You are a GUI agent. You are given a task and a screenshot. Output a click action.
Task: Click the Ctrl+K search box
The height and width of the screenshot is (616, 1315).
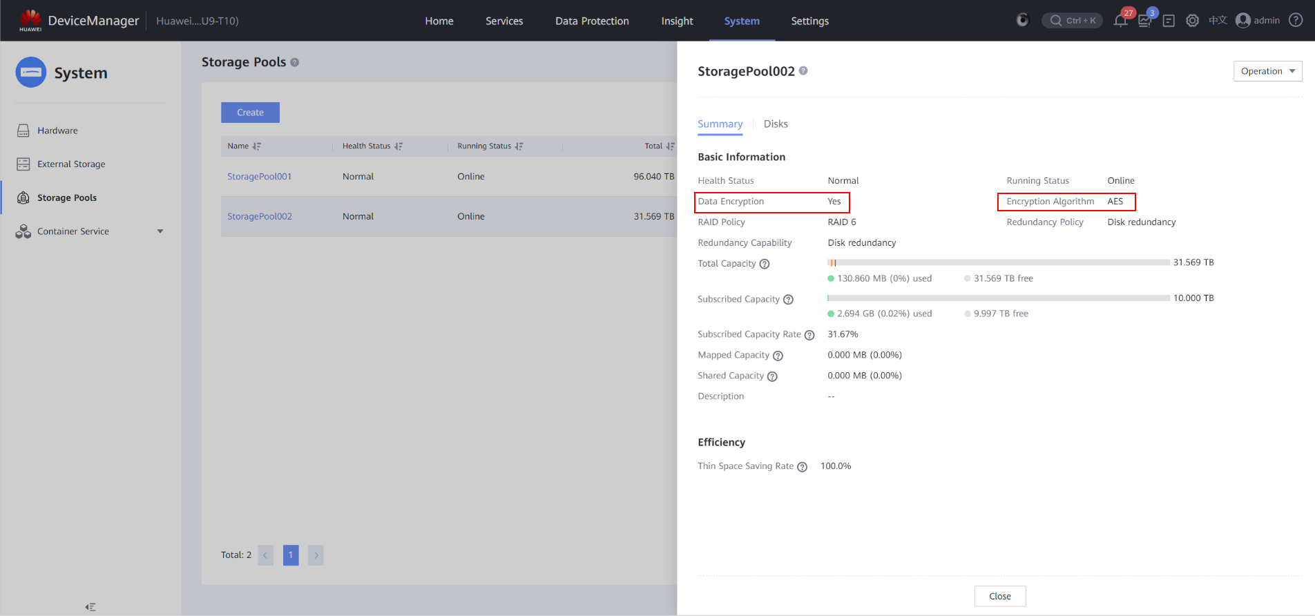(x=1073, y=21)
